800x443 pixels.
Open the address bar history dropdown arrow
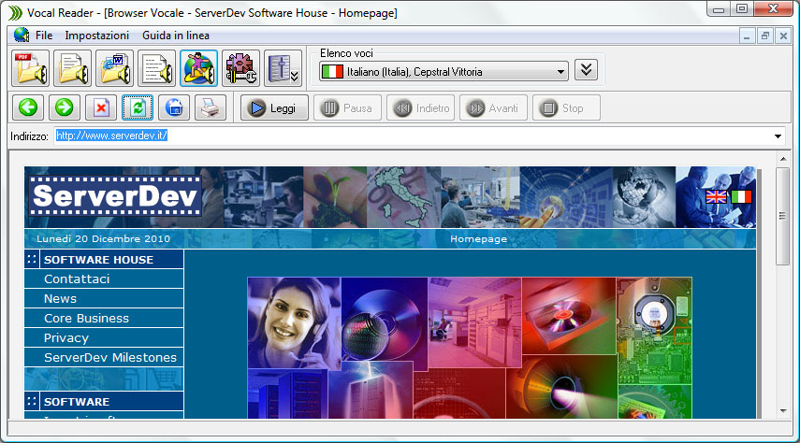coord(778,136)
